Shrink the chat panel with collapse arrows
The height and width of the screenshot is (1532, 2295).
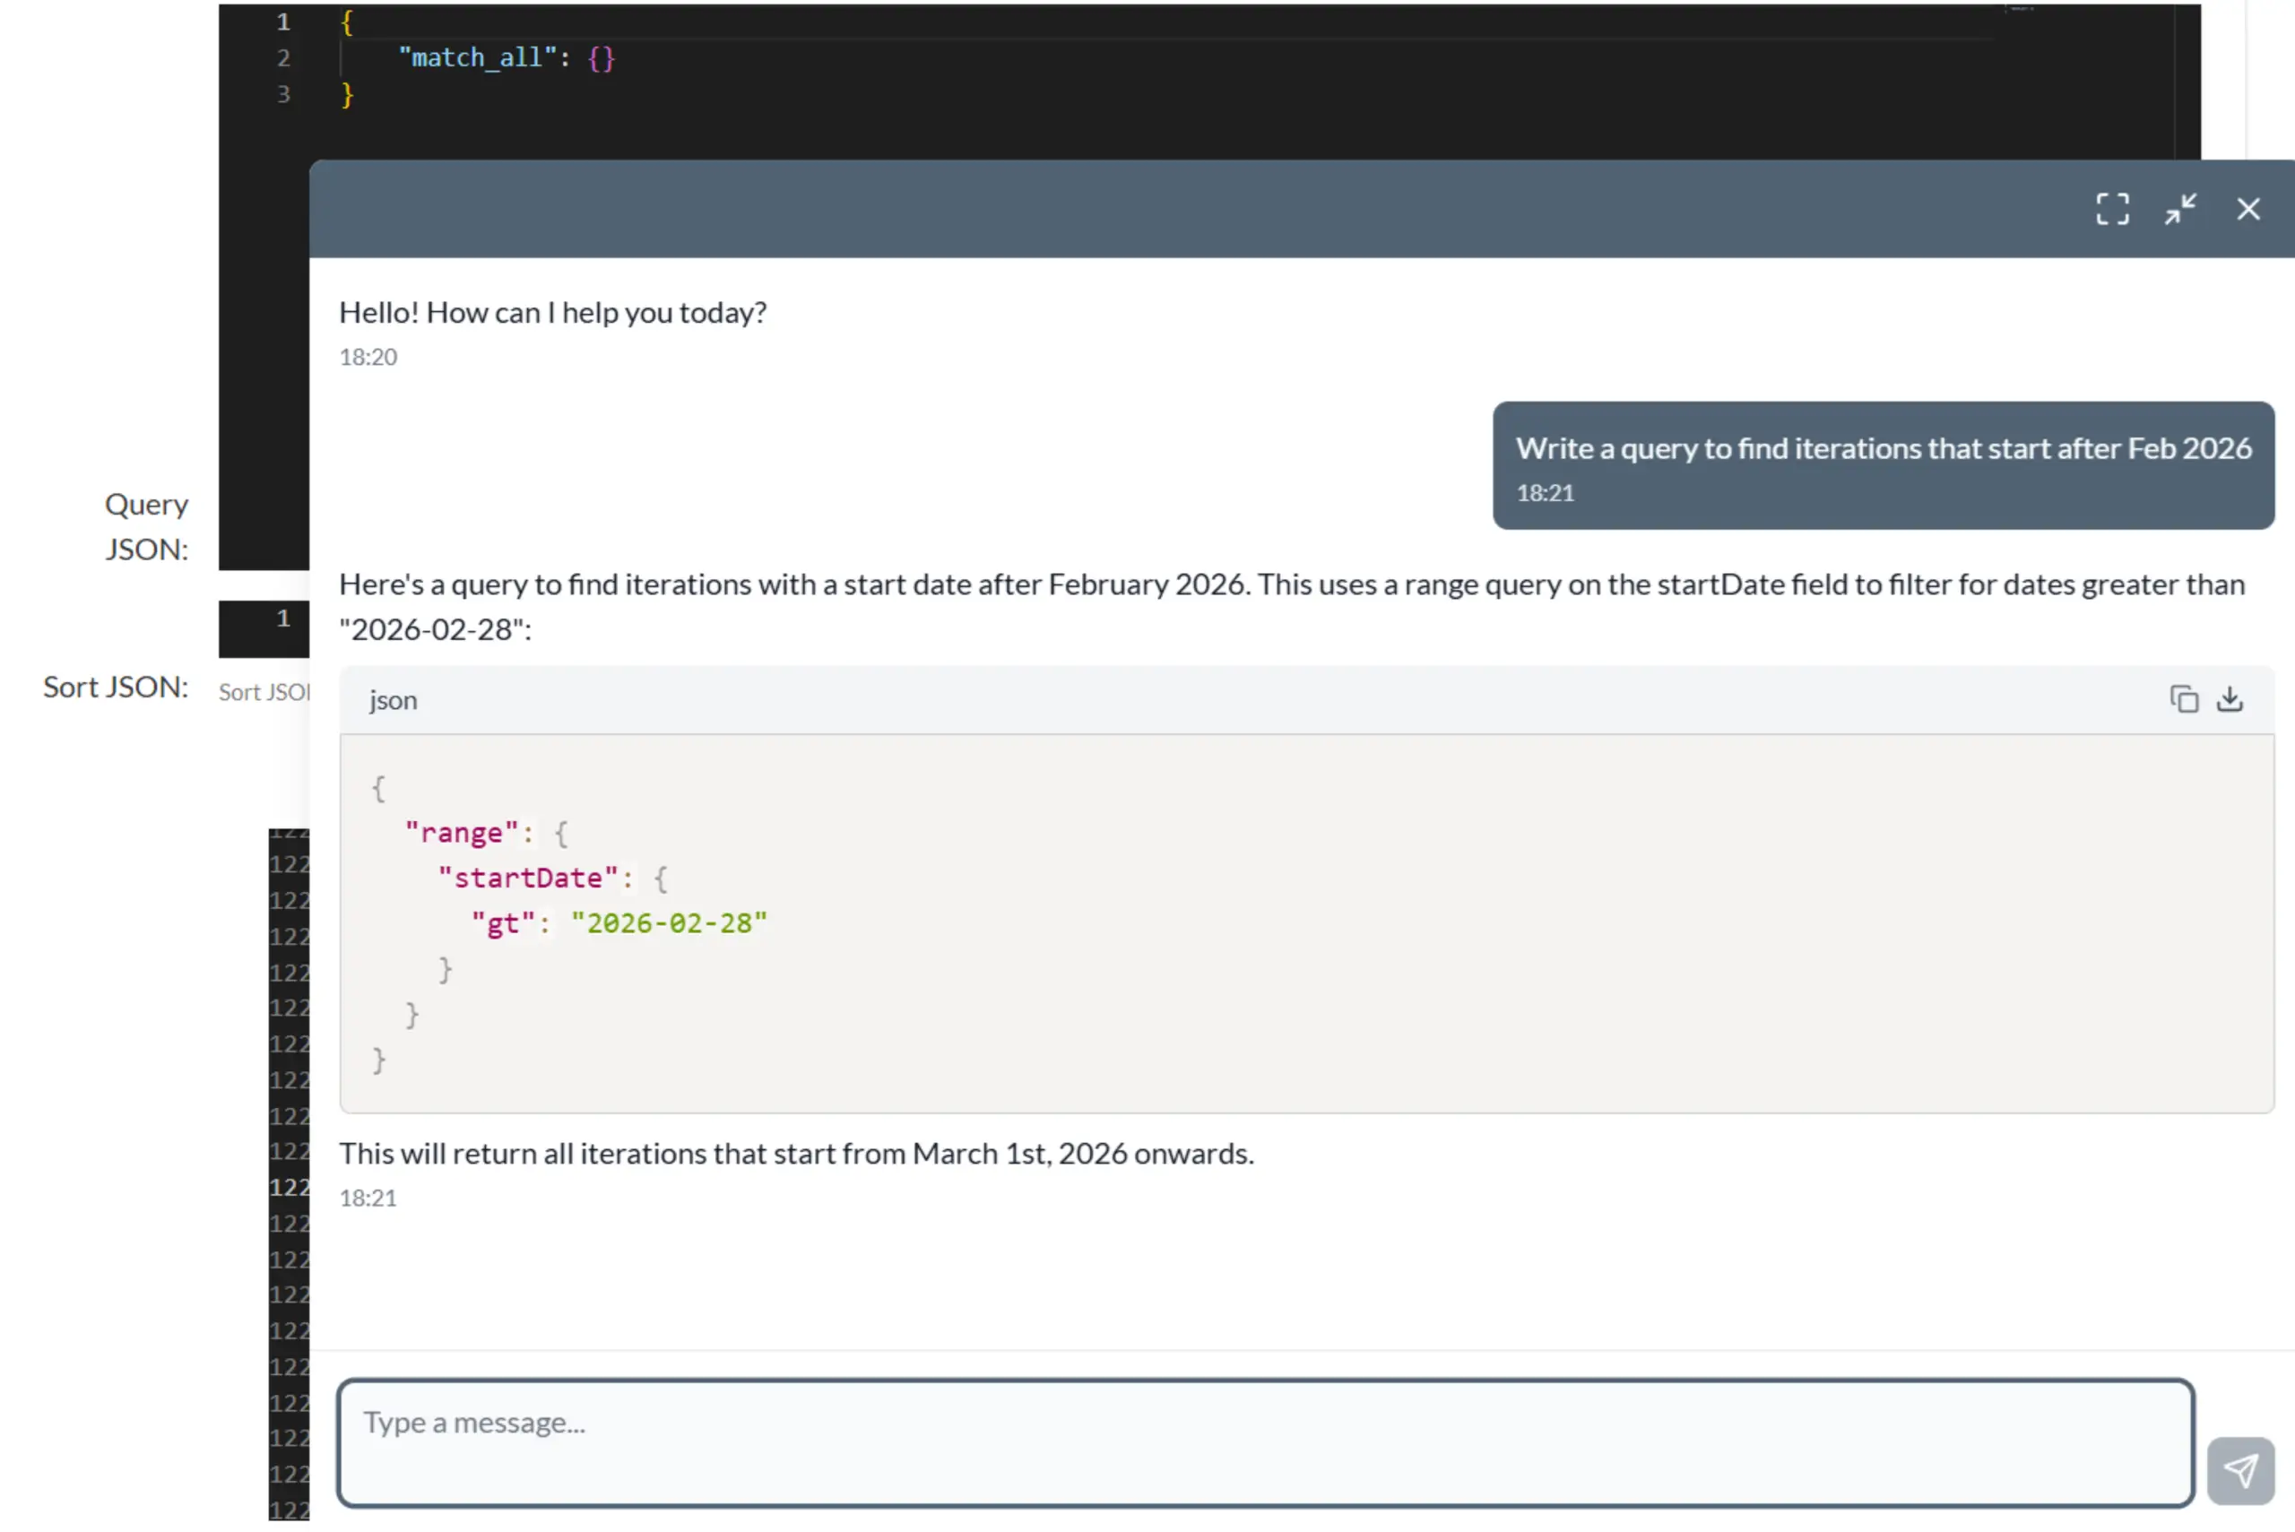click(x=2179, y=209)
